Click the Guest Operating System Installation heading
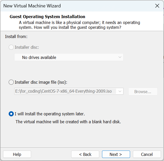Image resolution: width=164 pixels, height=161 pixels. click(x=47, y=17)
